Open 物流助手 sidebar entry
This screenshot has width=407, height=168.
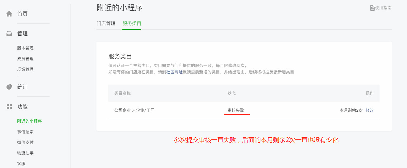point(25,153)
